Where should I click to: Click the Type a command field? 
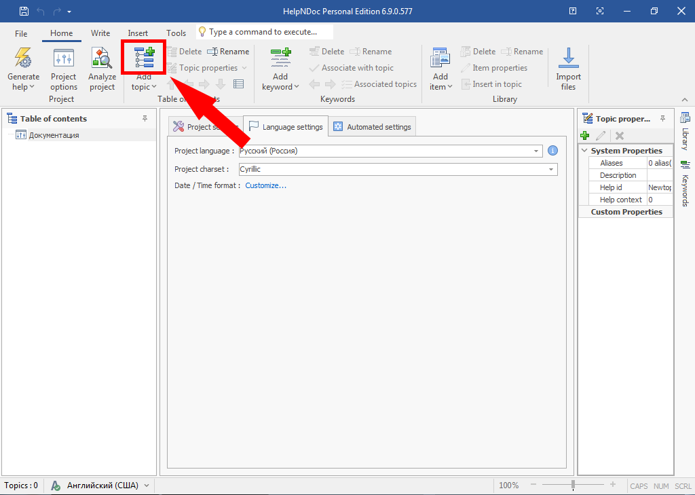pyautogui.click(x=265, y=32)
